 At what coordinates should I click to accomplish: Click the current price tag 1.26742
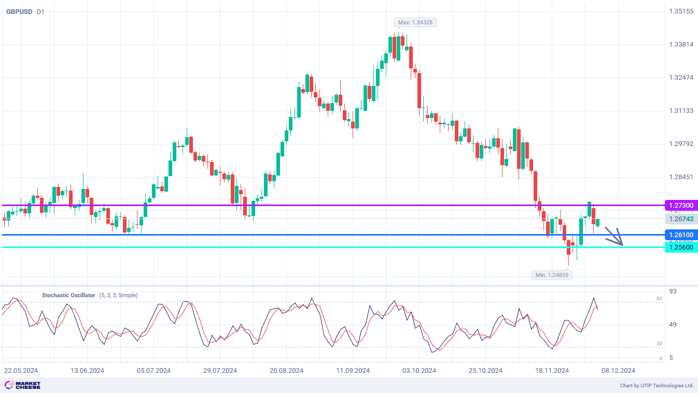pyautogui.click(x=680, y=219)
